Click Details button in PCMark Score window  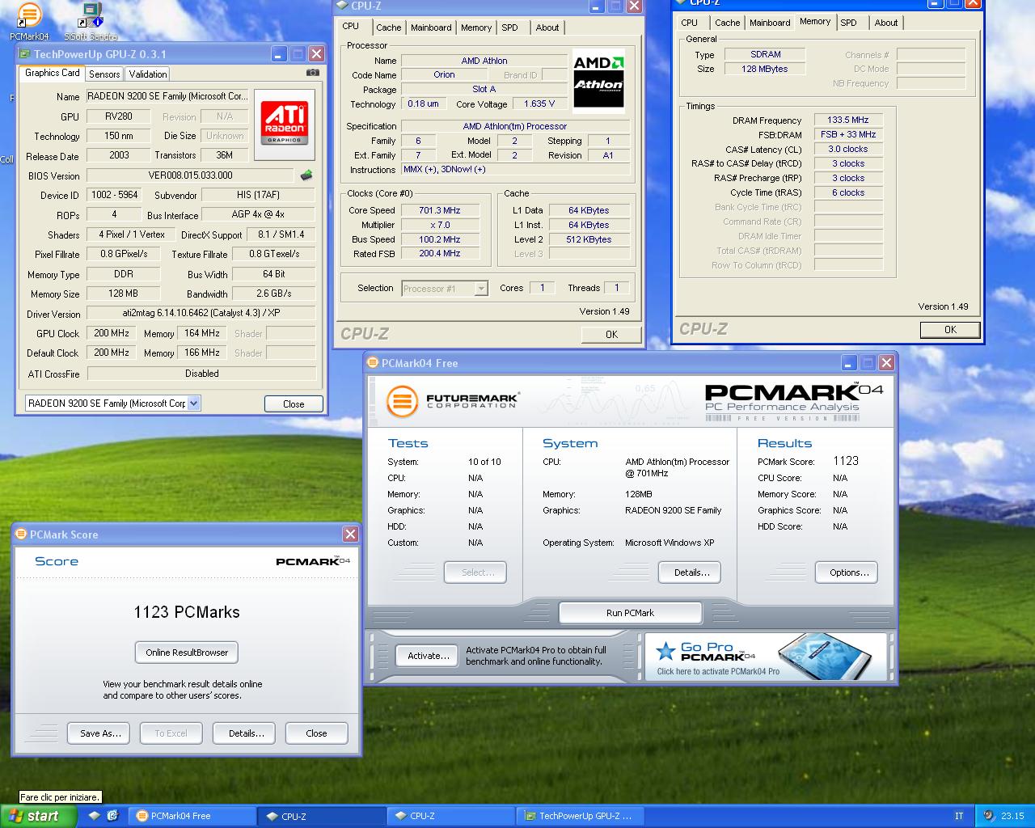[x=246, y=733]
